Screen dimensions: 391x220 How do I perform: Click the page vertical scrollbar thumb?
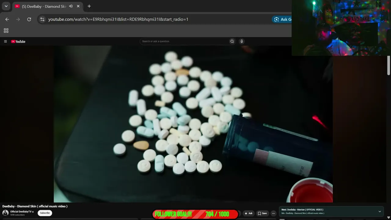tap(389, 65)
